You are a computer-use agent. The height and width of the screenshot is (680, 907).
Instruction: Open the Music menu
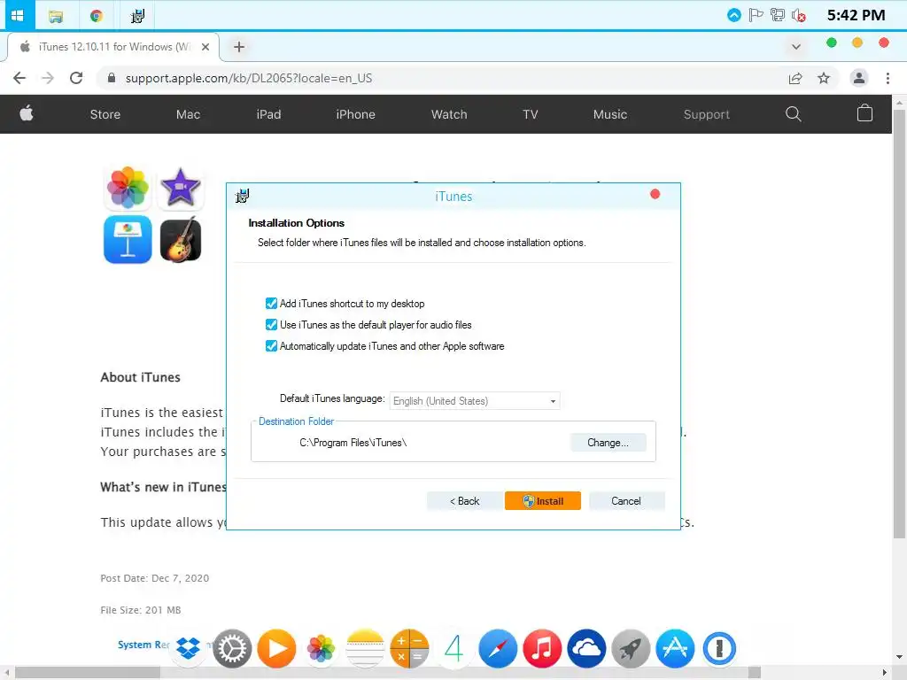[x=609, y=114]
